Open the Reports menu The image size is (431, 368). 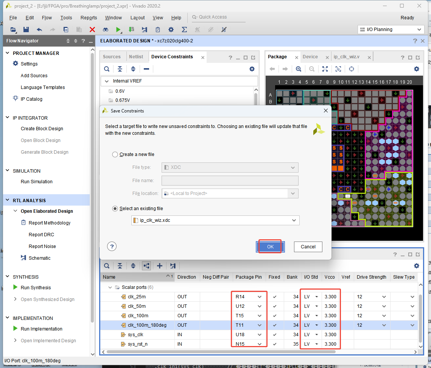[89, 17]
